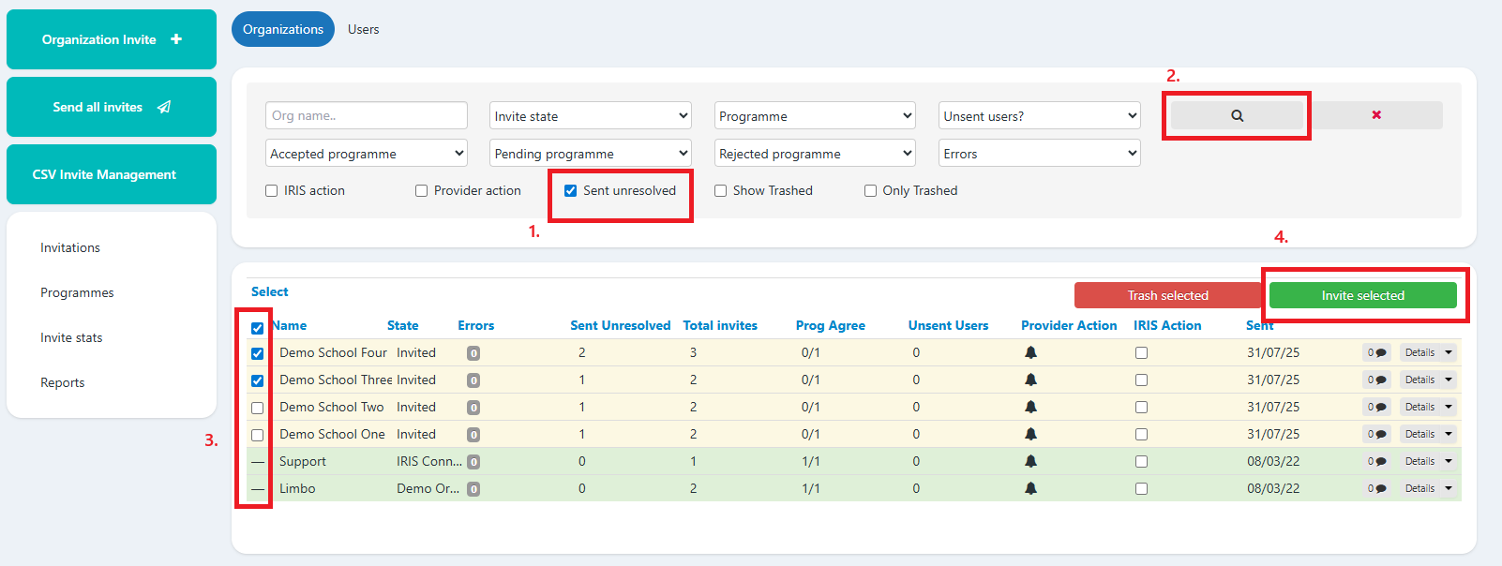
Task: Sort by the Sent Unresolved column header
Action: pyautogui.click(x=621, y=325)
